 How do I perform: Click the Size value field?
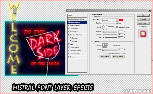point(121,38)
